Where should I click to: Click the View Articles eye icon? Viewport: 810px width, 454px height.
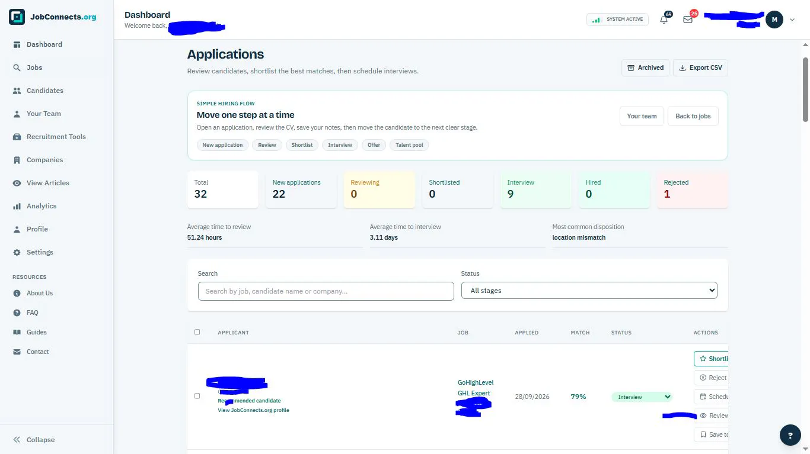(17, 183)
